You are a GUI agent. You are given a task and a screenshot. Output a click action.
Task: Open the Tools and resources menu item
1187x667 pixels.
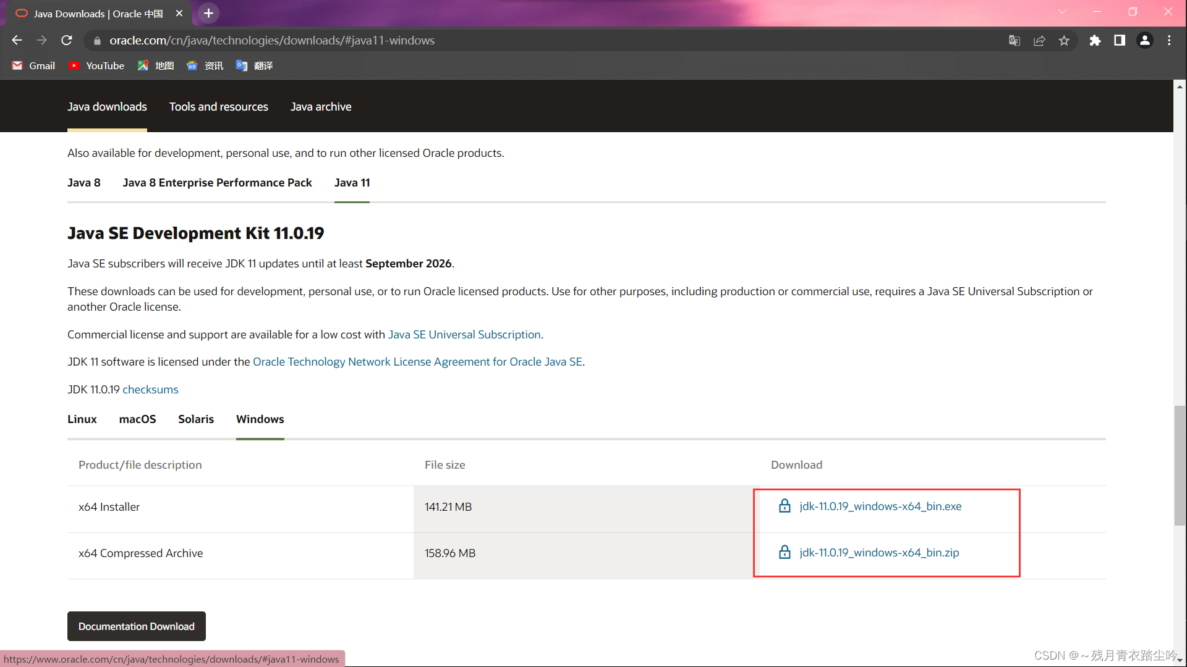[x=218, y=107]
